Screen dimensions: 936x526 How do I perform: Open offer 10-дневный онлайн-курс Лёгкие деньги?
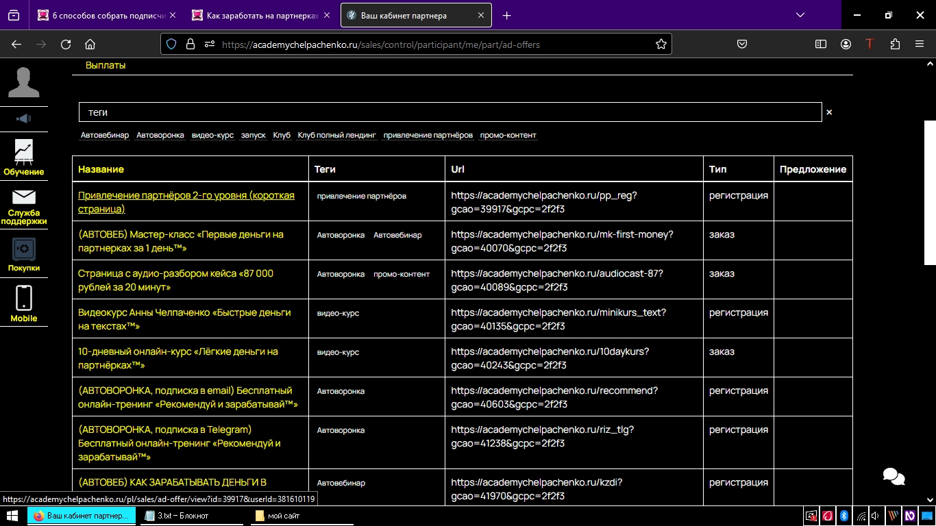coord(178,358)
